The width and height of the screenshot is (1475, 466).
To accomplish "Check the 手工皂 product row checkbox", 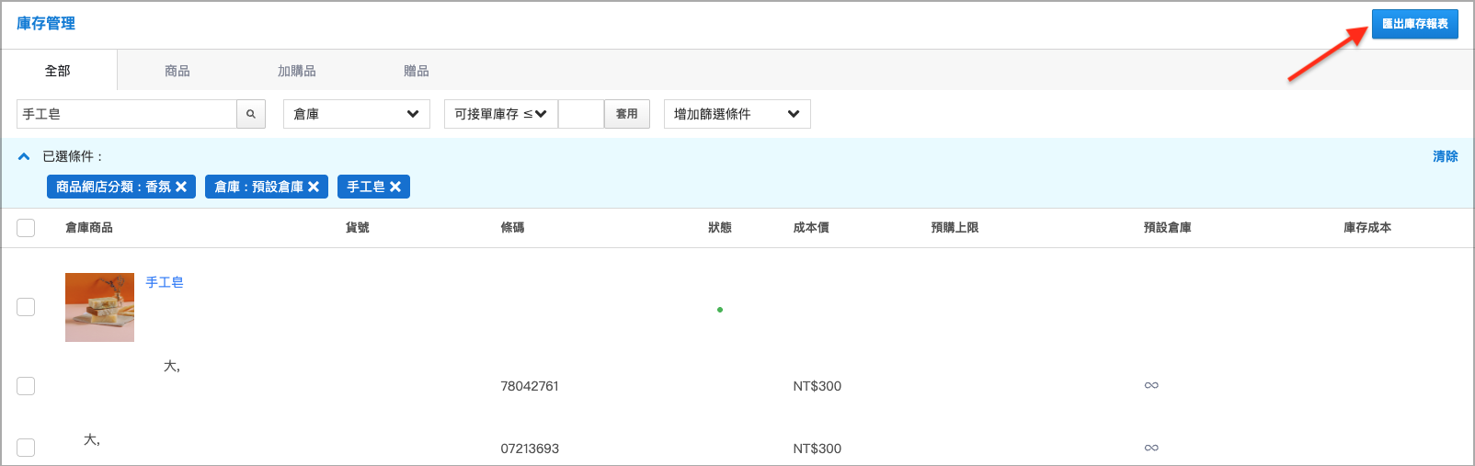I will tap(26, 307).
